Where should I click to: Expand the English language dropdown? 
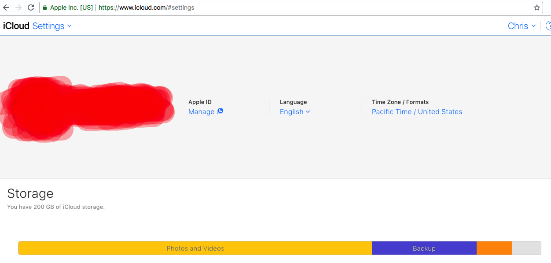295,112
